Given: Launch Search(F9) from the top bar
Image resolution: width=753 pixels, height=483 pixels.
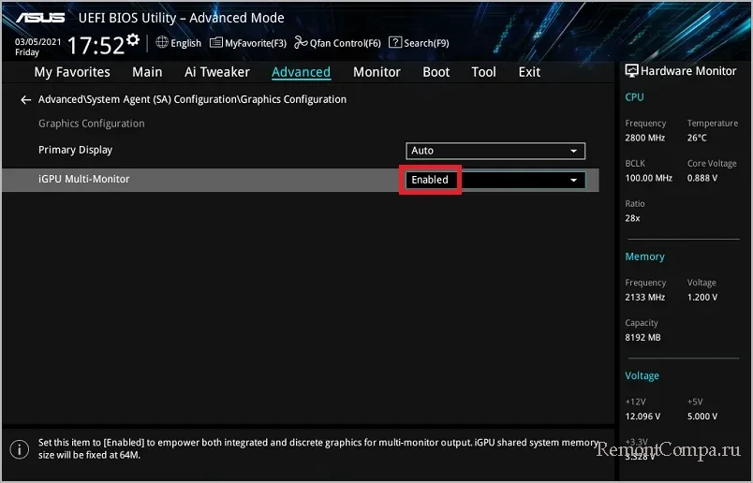Looking at the screenshot, I should (x=419, y=42).
